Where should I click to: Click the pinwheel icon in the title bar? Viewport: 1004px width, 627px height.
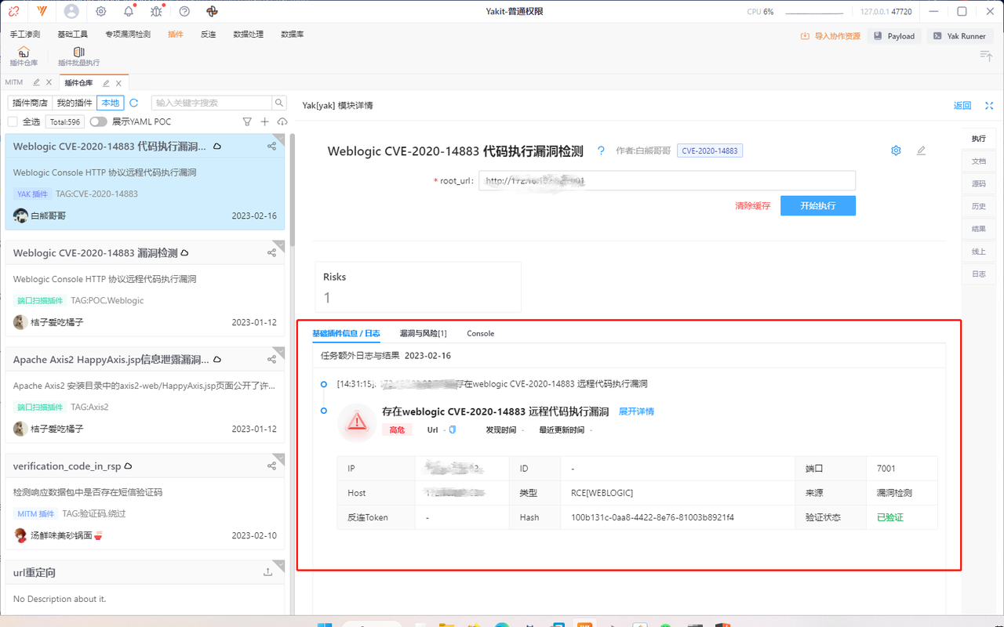(212, 12)
